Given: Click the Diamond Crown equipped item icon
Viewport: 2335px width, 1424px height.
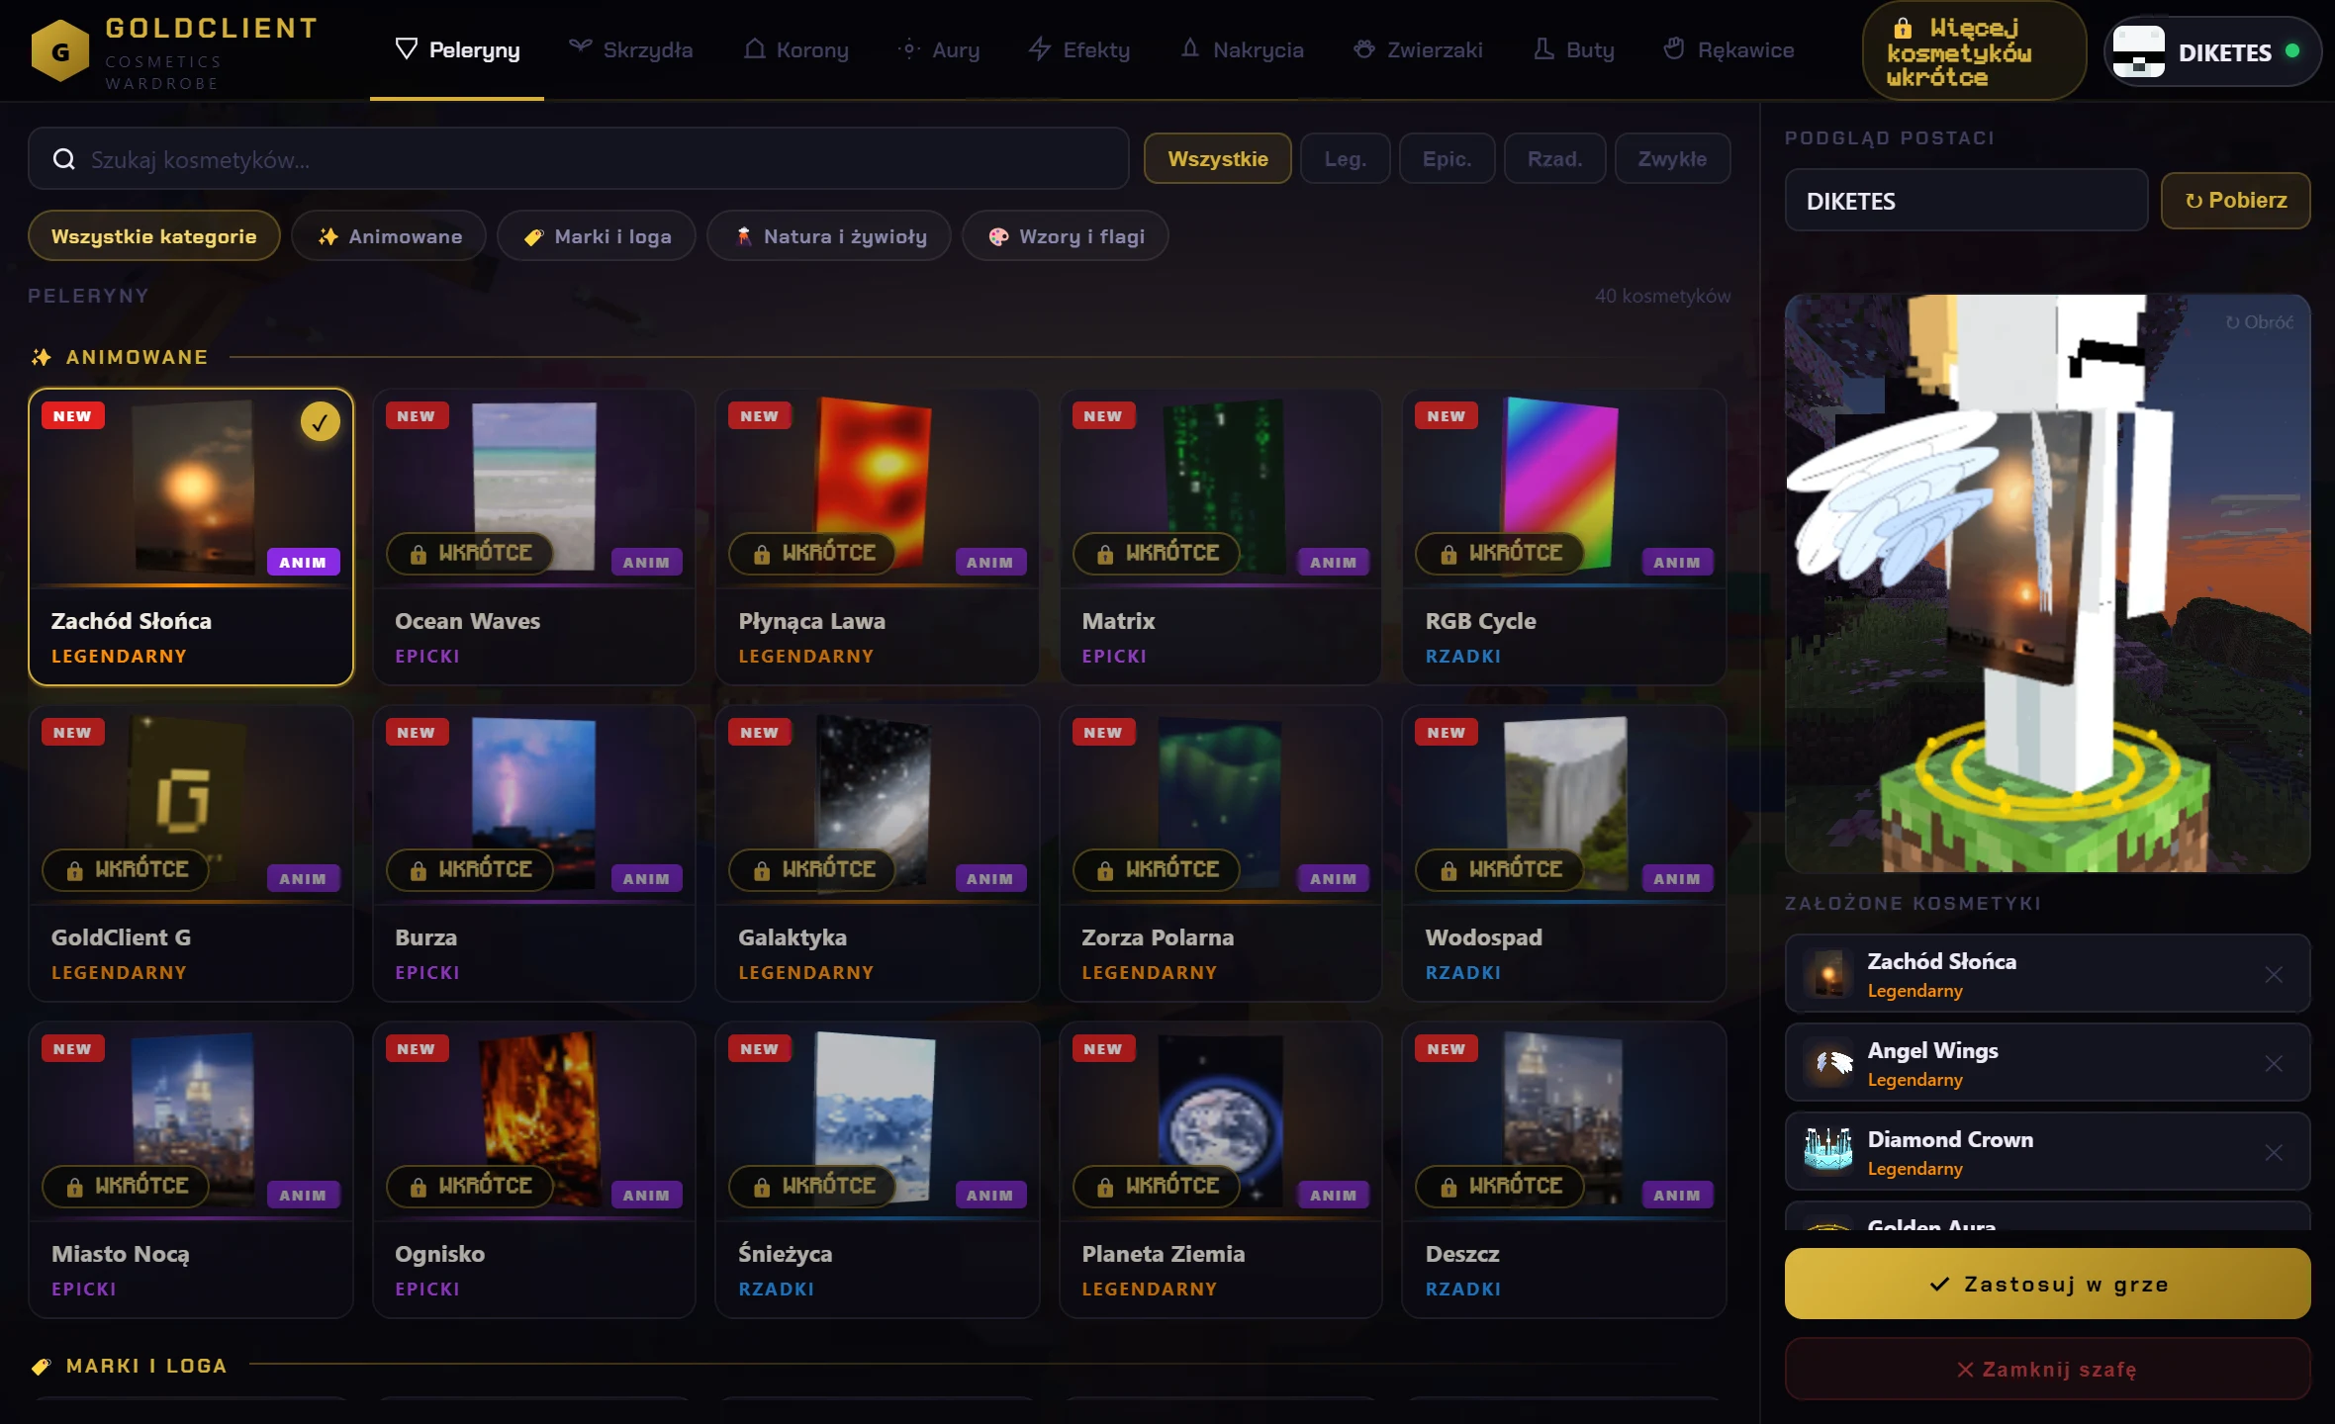Looking at the screenshot, I should (1828, 1151).
